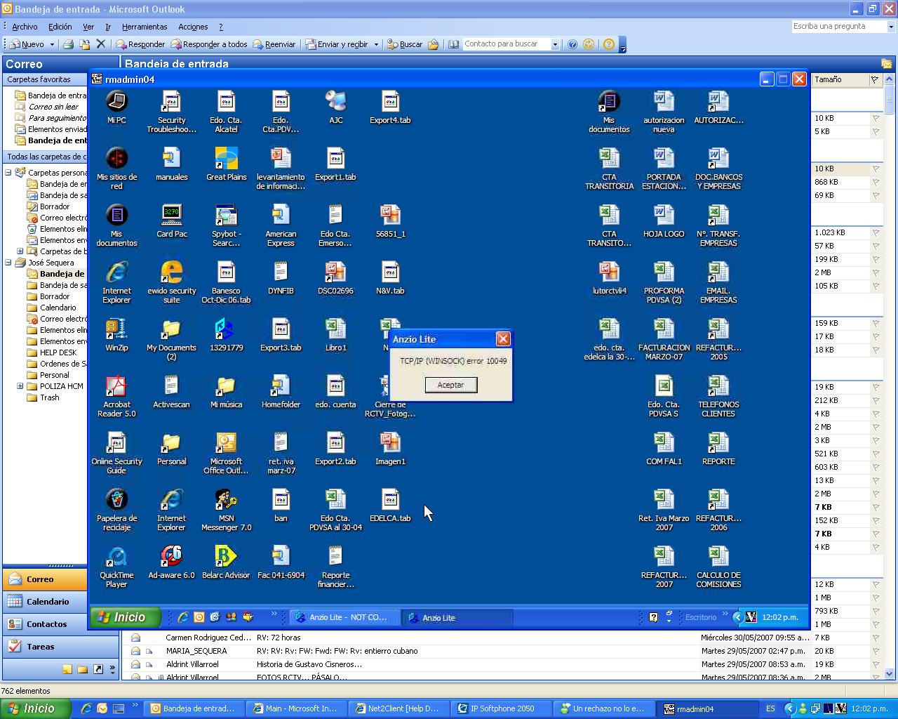Click the Escriba una pregunta field
Image resolution: width=898 pixels, height=719 pixels.
[838, 27]
